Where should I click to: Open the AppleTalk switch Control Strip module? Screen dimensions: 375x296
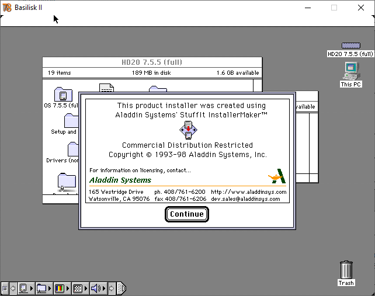coord(23,288)
